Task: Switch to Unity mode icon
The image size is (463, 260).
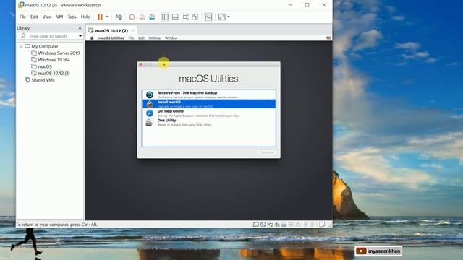Action: click(x=195, y=17)
